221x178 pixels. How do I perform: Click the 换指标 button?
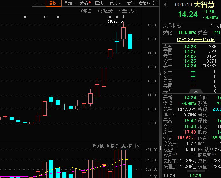point(127,146)
